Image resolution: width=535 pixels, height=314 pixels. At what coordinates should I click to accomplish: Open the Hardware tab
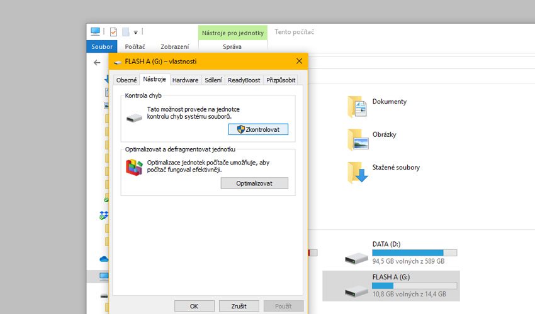(185, 80)
